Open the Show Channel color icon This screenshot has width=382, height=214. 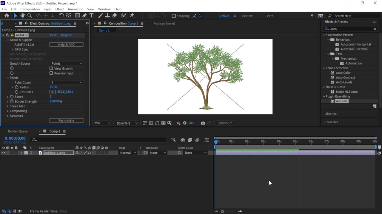pyautogui.click(x=178, y=123)
